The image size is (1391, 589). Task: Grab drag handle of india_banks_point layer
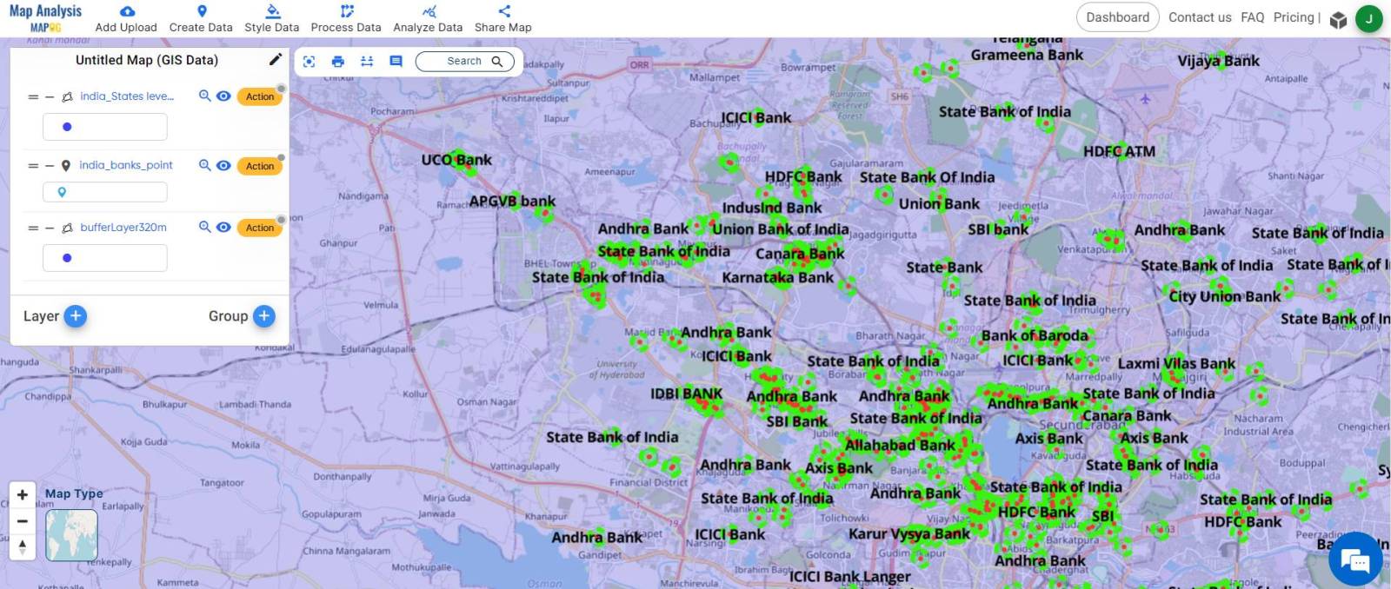[x=33, y=165]
